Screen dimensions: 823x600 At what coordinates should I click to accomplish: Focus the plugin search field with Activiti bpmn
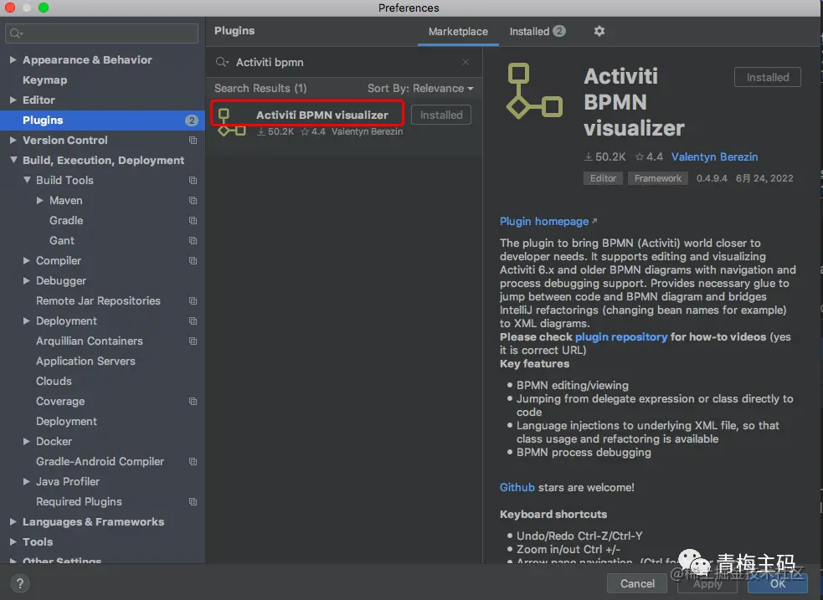344,62
